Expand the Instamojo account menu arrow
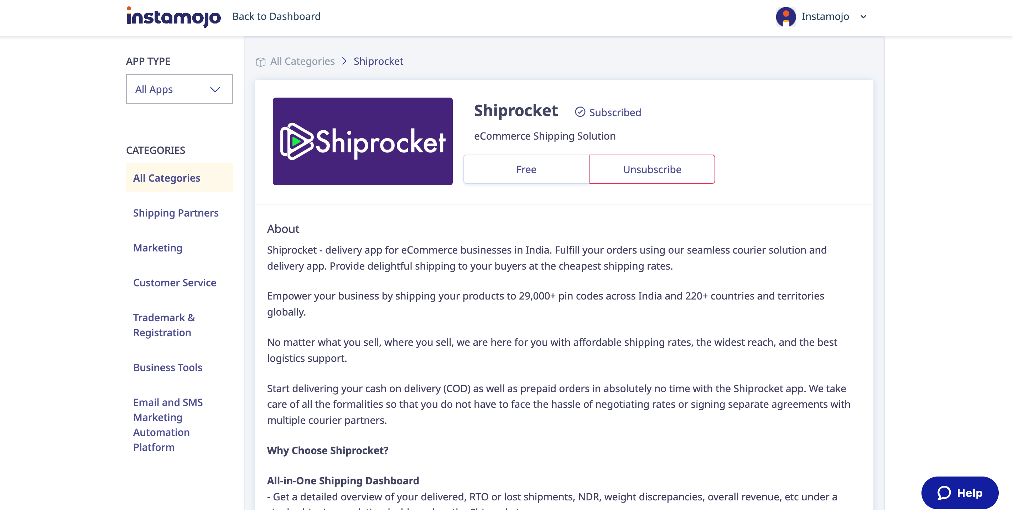Screen dimensions: 1013x510 pyautogui.click(x=863, y=17)
